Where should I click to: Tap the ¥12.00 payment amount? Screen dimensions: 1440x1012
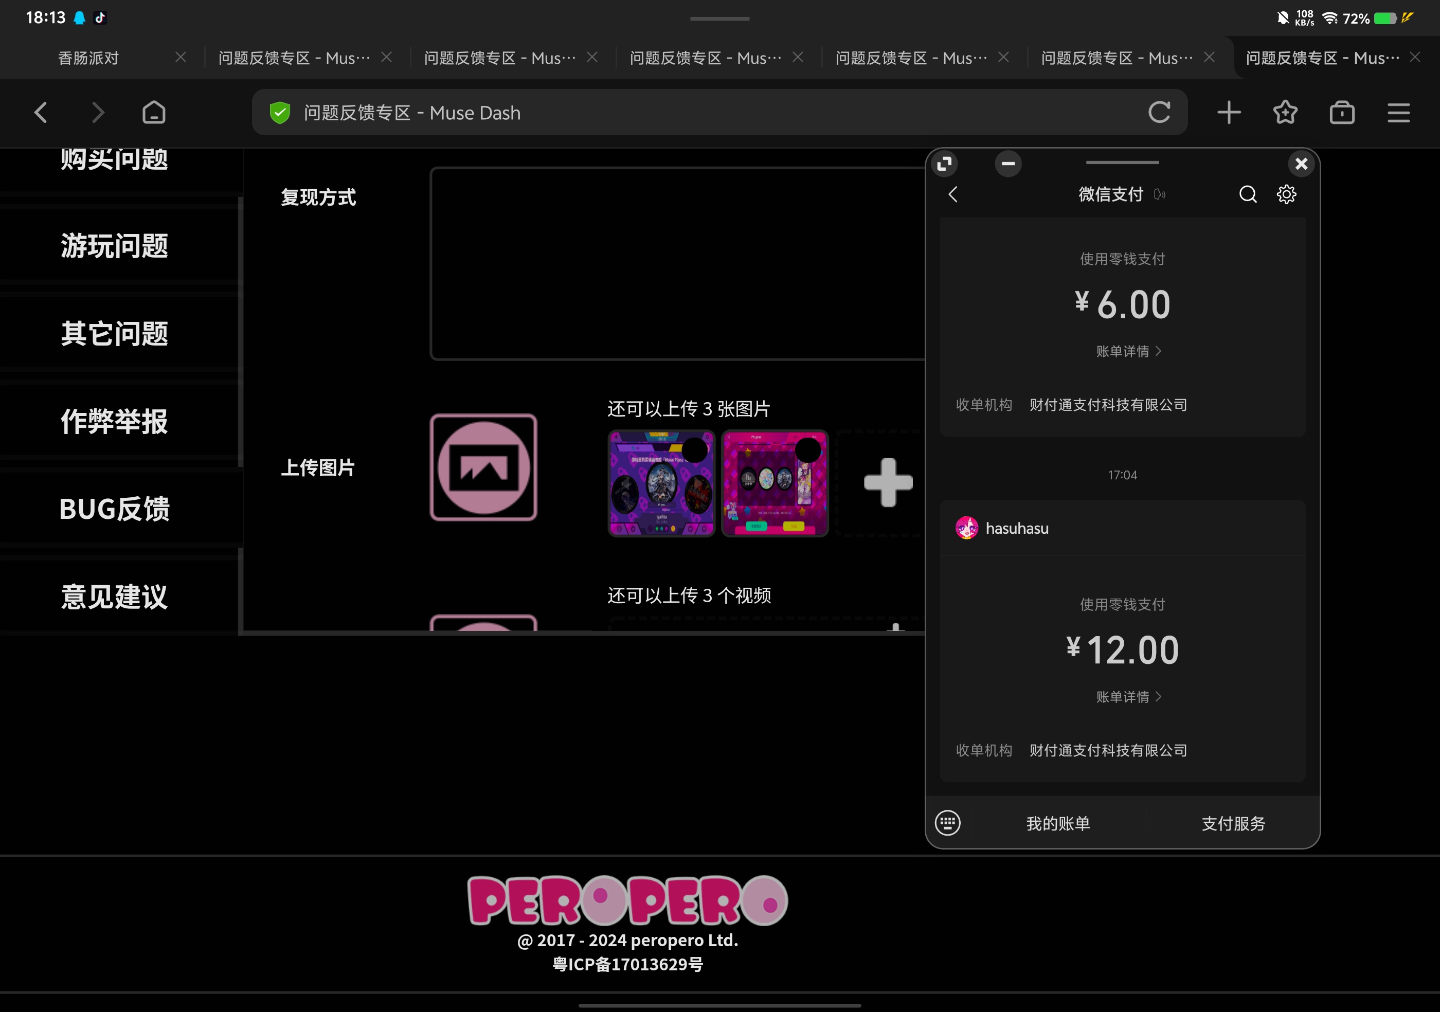(1122, 650)
